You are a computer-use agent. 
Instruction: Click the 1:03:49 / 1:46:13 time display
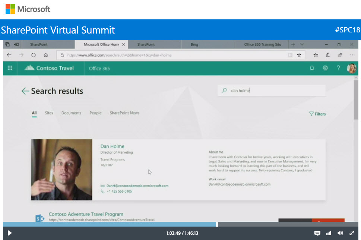click(182, 233)
